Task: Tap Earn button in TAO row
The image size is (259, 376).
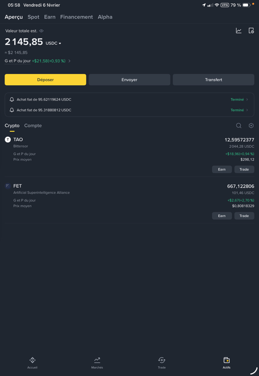Action: (222, 169)
